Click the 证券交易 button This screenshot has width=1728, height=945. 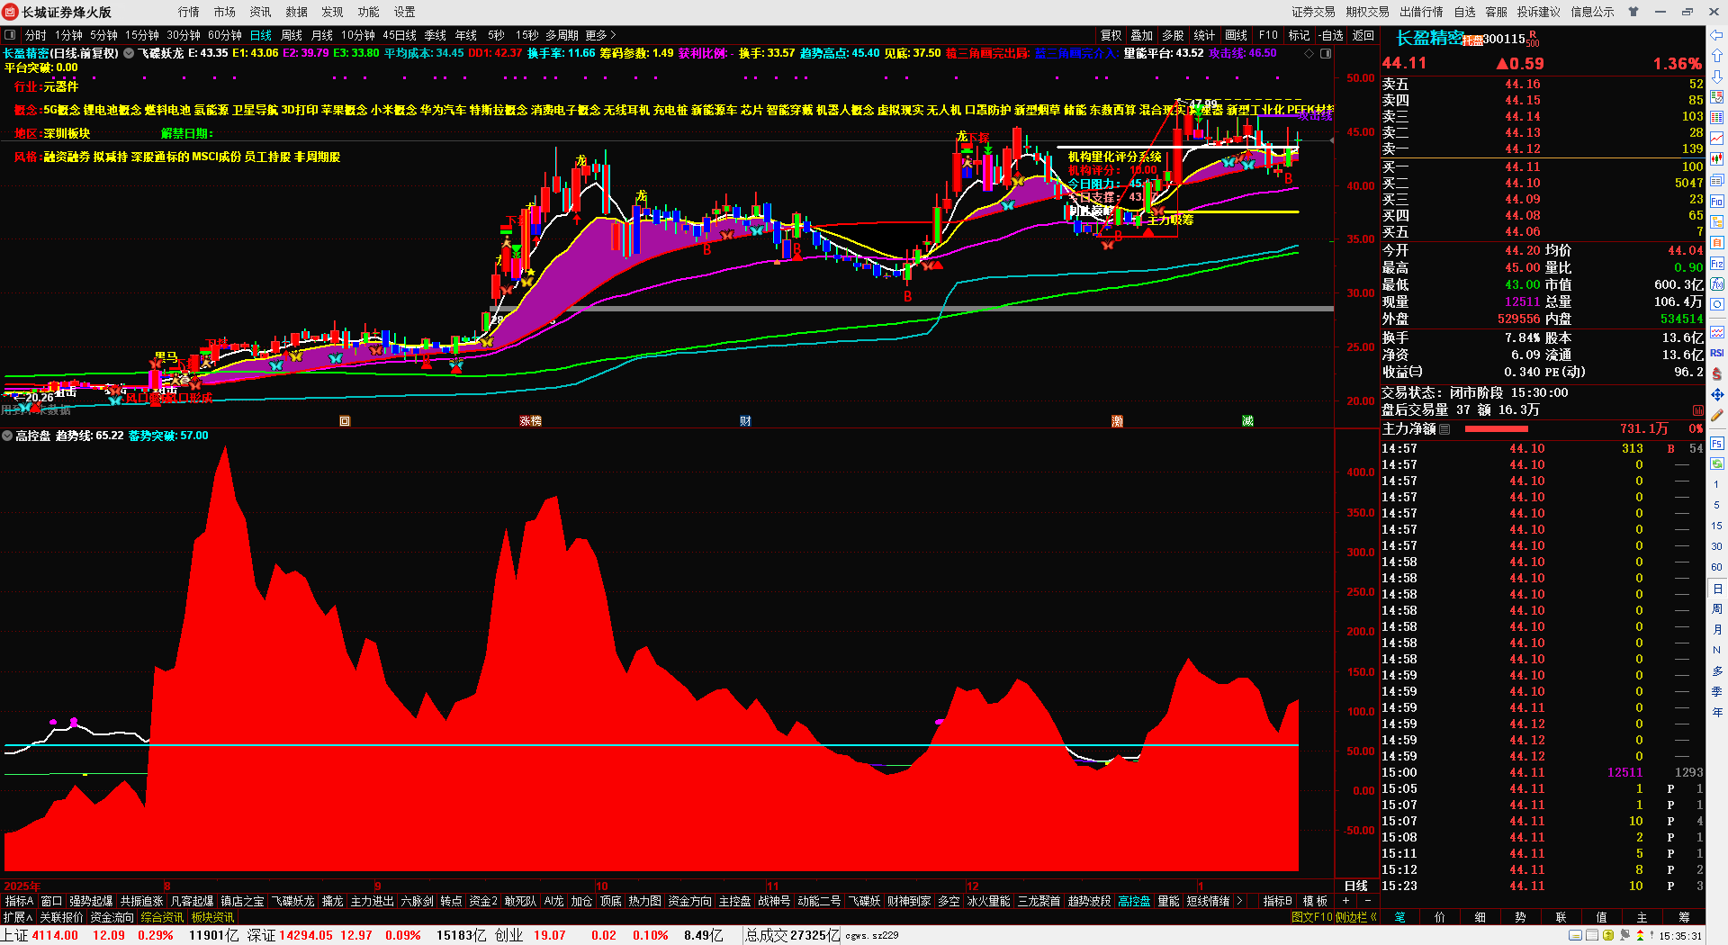1314,12
